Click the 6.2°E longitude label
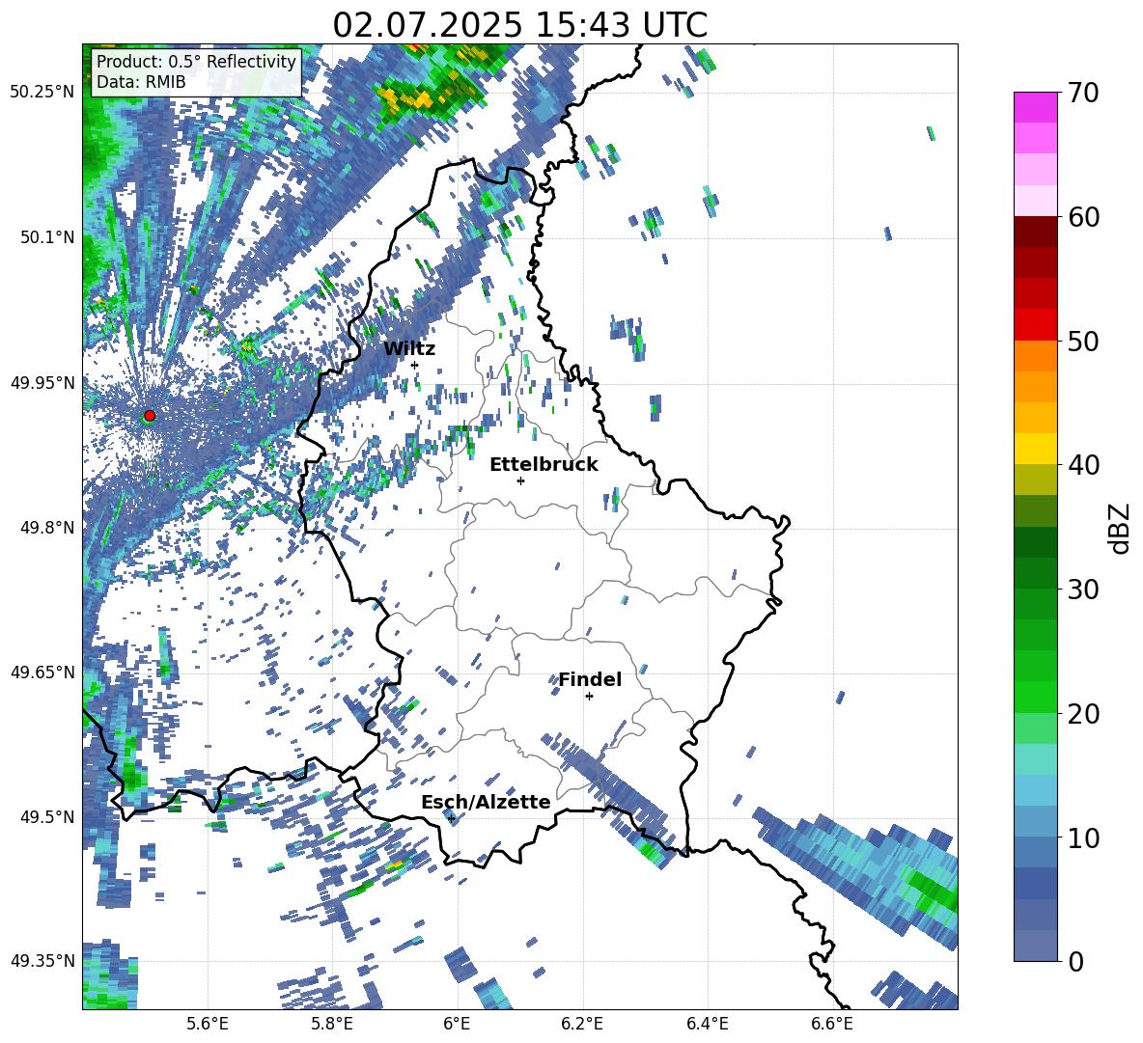 [x=582, y=1024]
